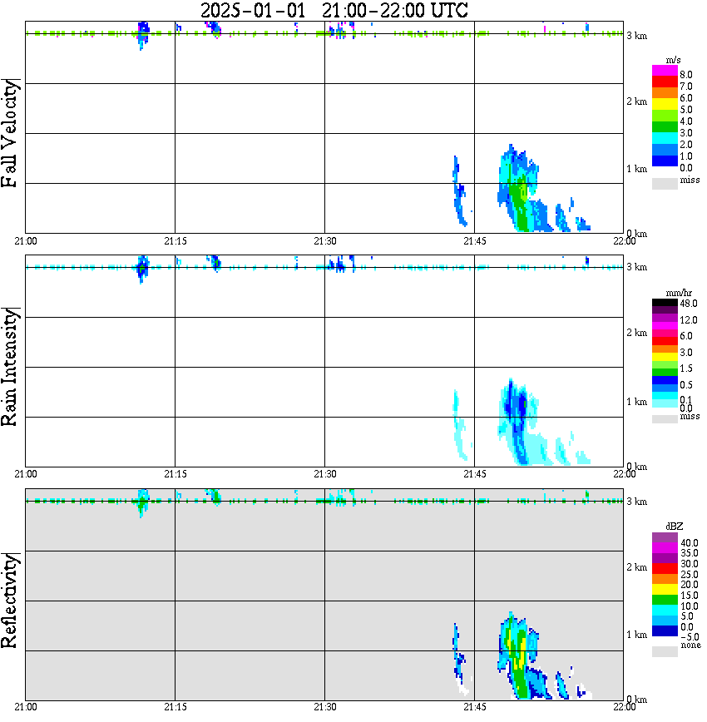Click the cyan 2.0 swatch in m/s legend

click(x=665, y=138)
